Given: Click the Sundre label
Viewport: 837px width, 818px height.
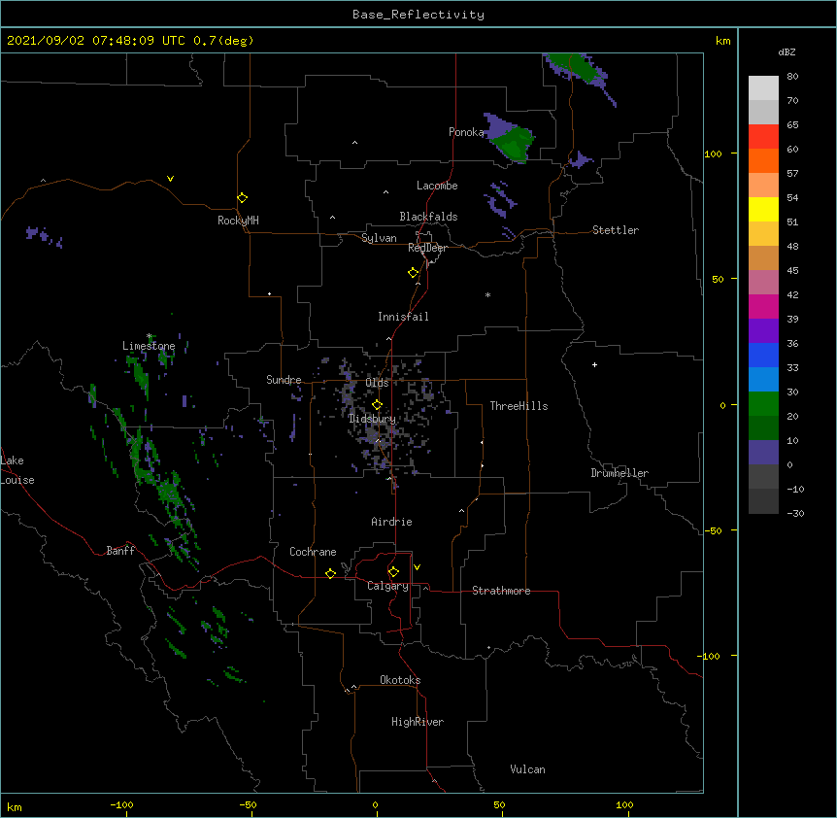Looking at the screenshot, I should [284, 380].
